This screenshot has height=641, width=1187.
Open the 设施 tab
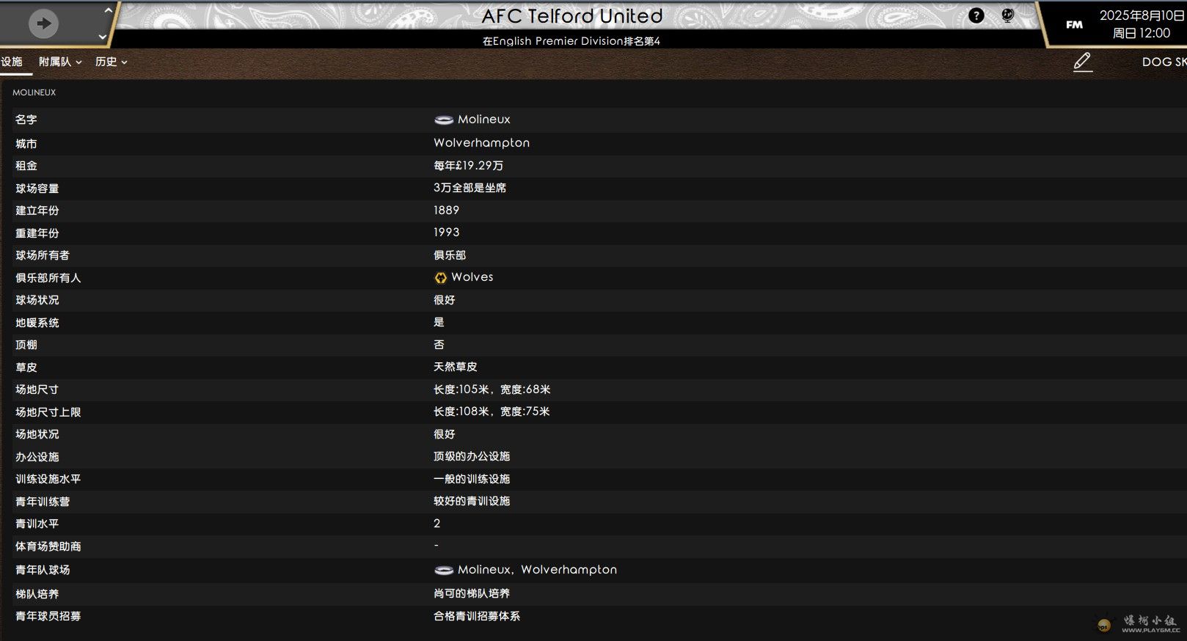[12, 62]
